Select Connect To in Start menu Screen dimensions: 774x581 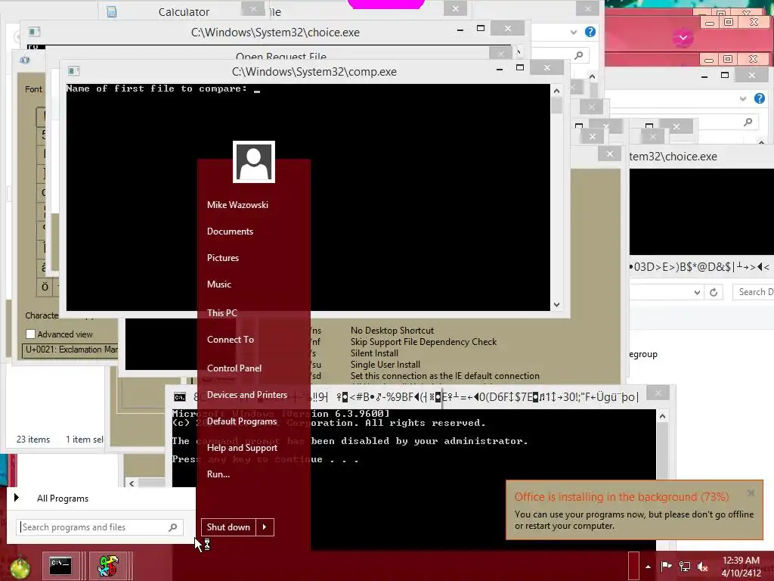click(x=231, y=340)
